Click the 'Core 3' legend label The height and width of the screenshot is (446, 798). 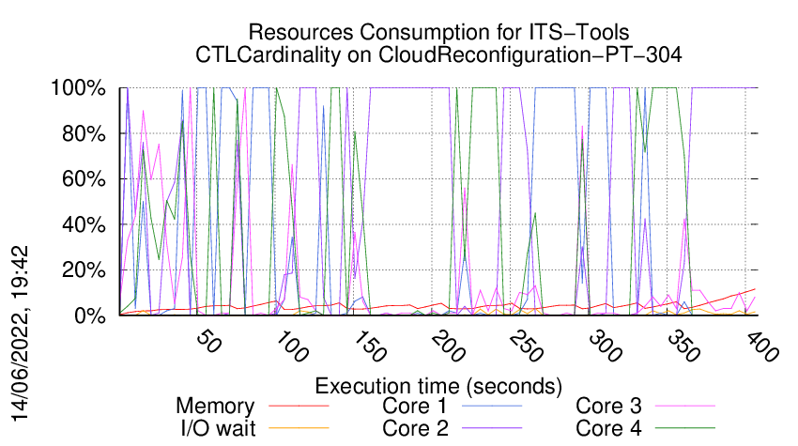point(608,406)
